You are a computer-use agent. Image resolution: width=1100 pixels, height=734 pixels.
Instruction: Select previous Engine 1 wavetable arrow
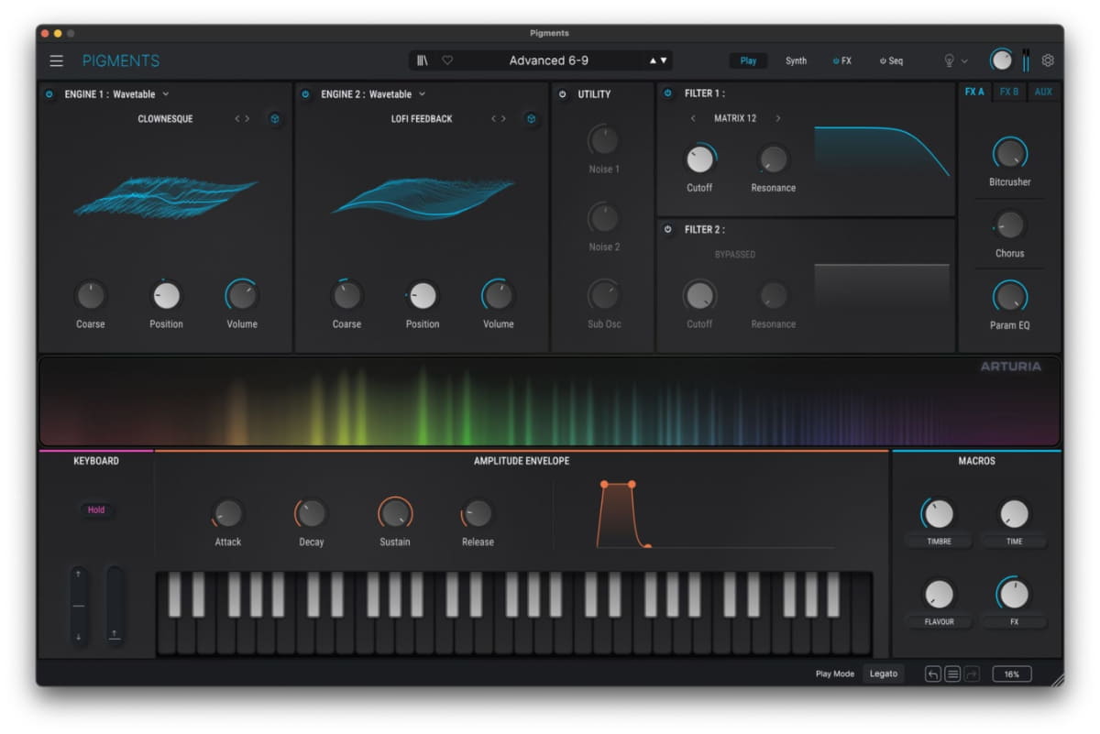237,119
